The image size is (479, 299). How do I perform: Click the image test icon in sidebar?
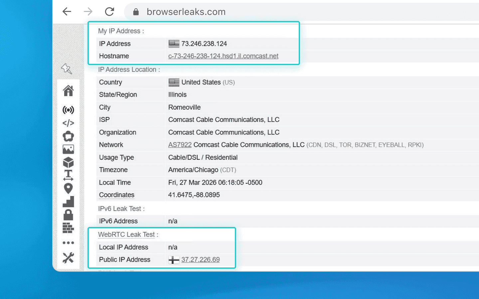tap(68, 149)
